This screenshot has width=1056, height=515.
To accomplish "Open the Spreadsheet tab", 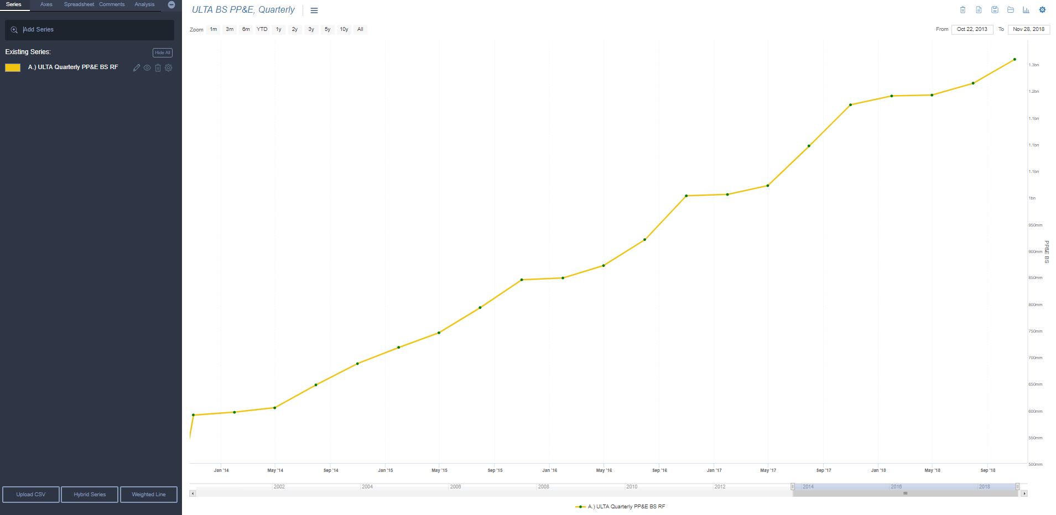I will point(79,4).
